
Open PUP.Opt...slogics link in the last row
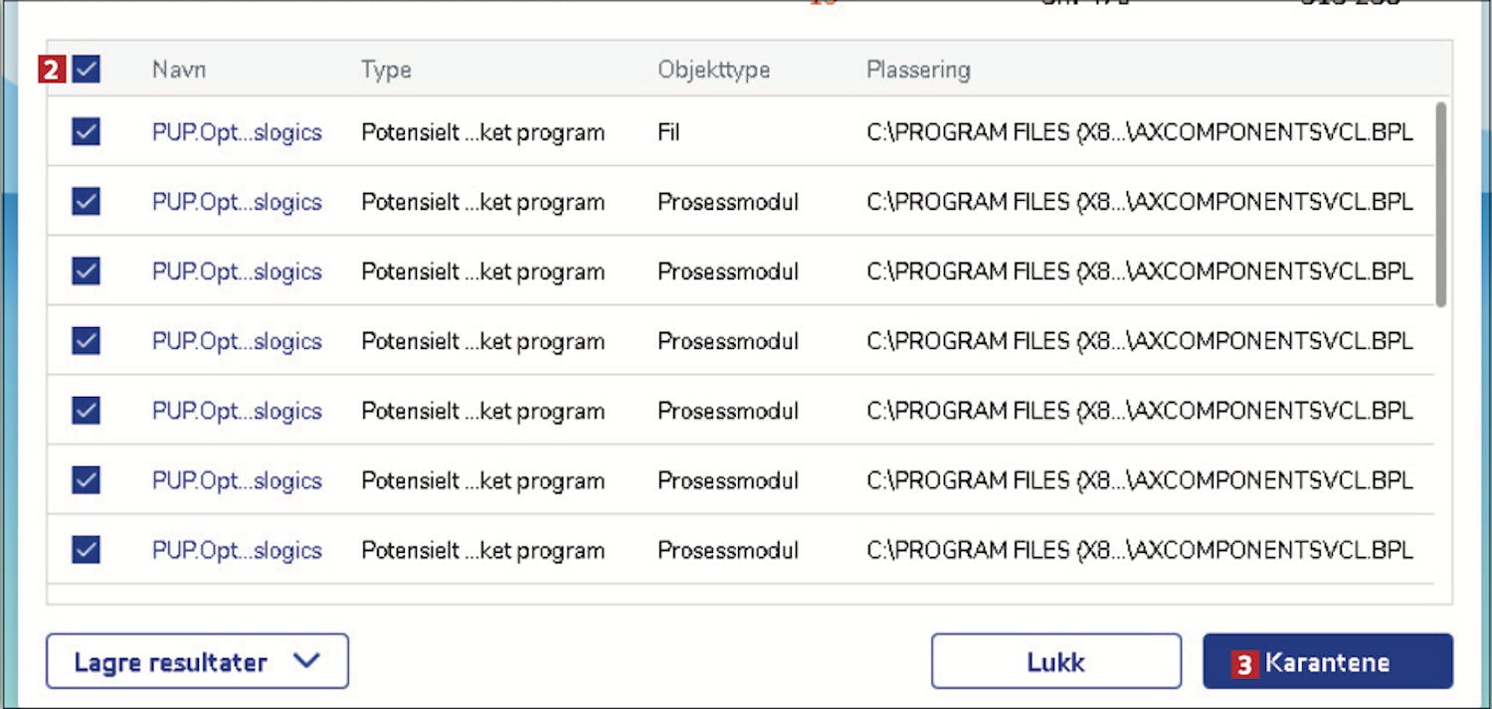237,550
